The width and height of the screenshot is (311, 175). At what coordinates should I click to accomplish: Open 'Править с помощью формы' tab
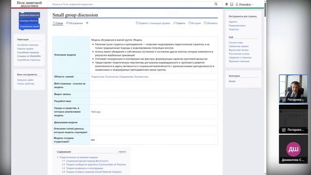pyautogui.click(x=153, y=23)
